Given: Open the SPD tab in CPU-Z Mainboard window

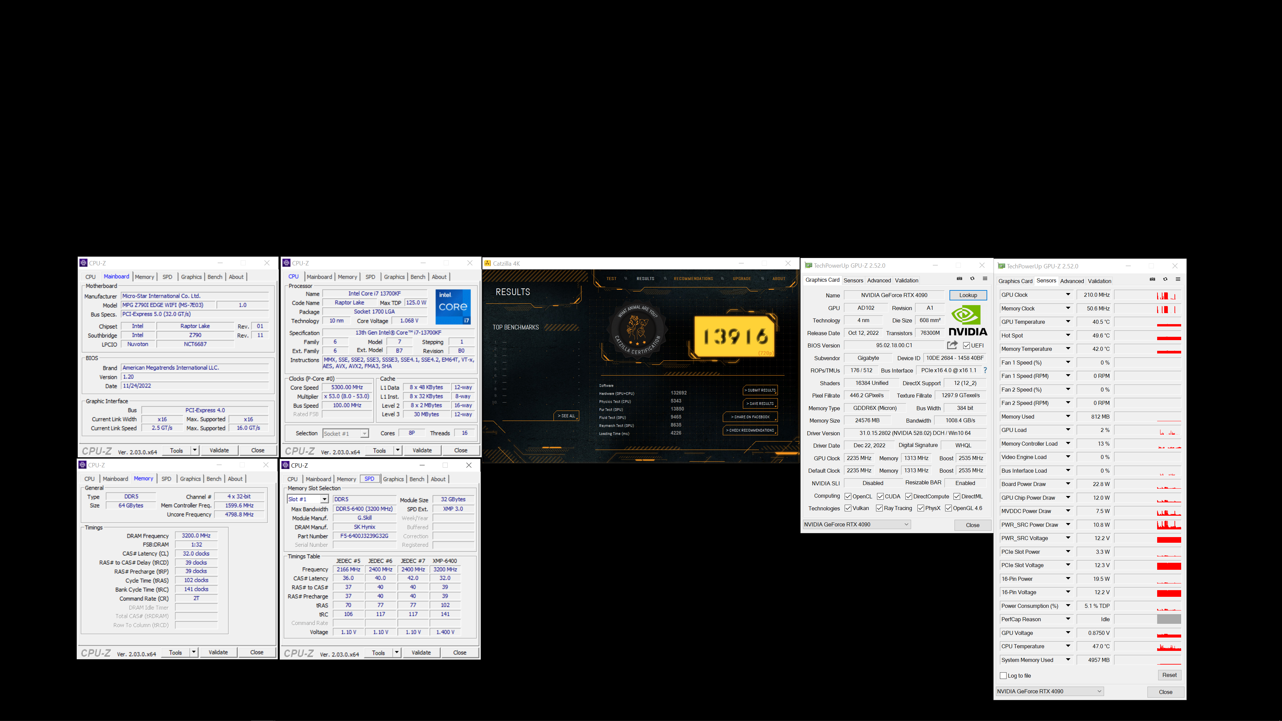Looking at the screenshot, I should click(x=167, y=277).
